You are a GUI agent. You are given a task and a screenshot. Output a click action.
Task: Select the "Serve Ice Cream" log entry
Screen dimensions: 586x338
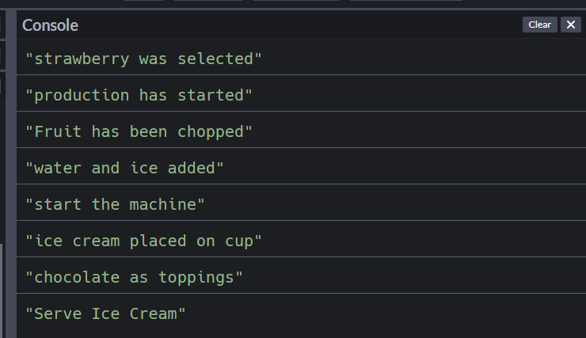pyautogui.click(x=301, y=313)
